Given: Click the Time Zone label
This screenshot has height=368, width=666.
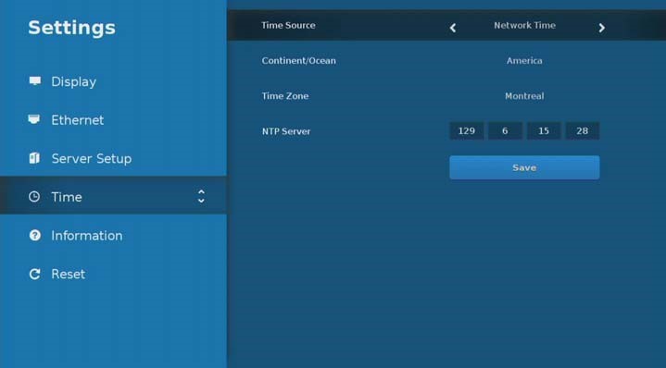Looking at the screenshot, I should coord(285,96).
